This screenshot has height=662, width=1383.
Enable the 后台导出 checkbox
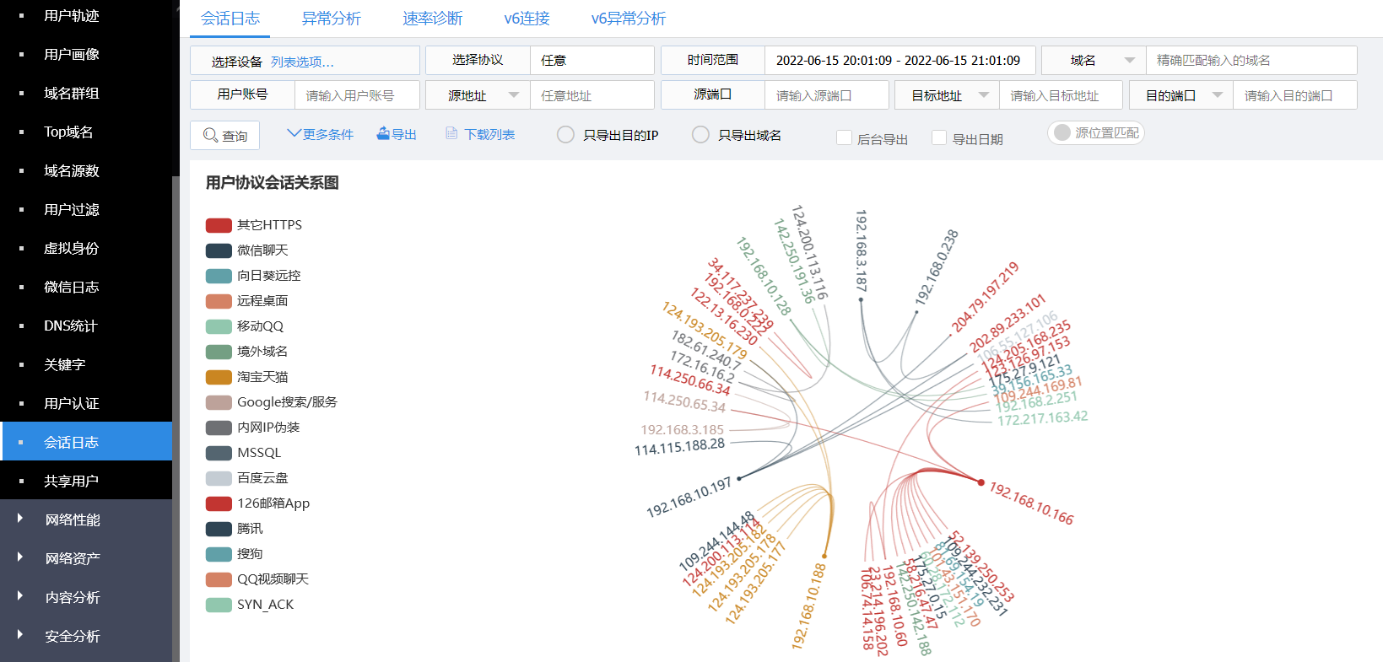coord(844,138)
